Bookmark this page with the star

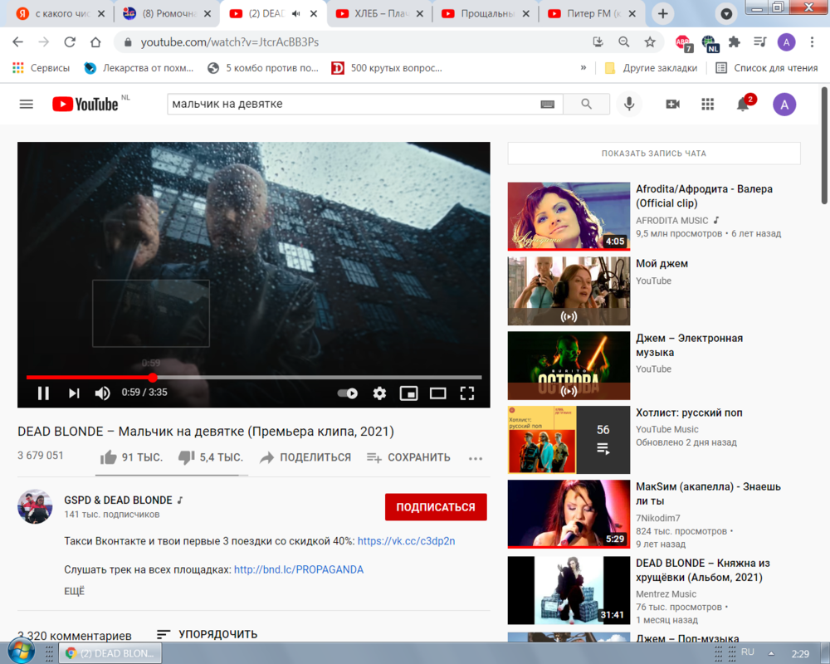pyautogui.click(x=650, y=42)
